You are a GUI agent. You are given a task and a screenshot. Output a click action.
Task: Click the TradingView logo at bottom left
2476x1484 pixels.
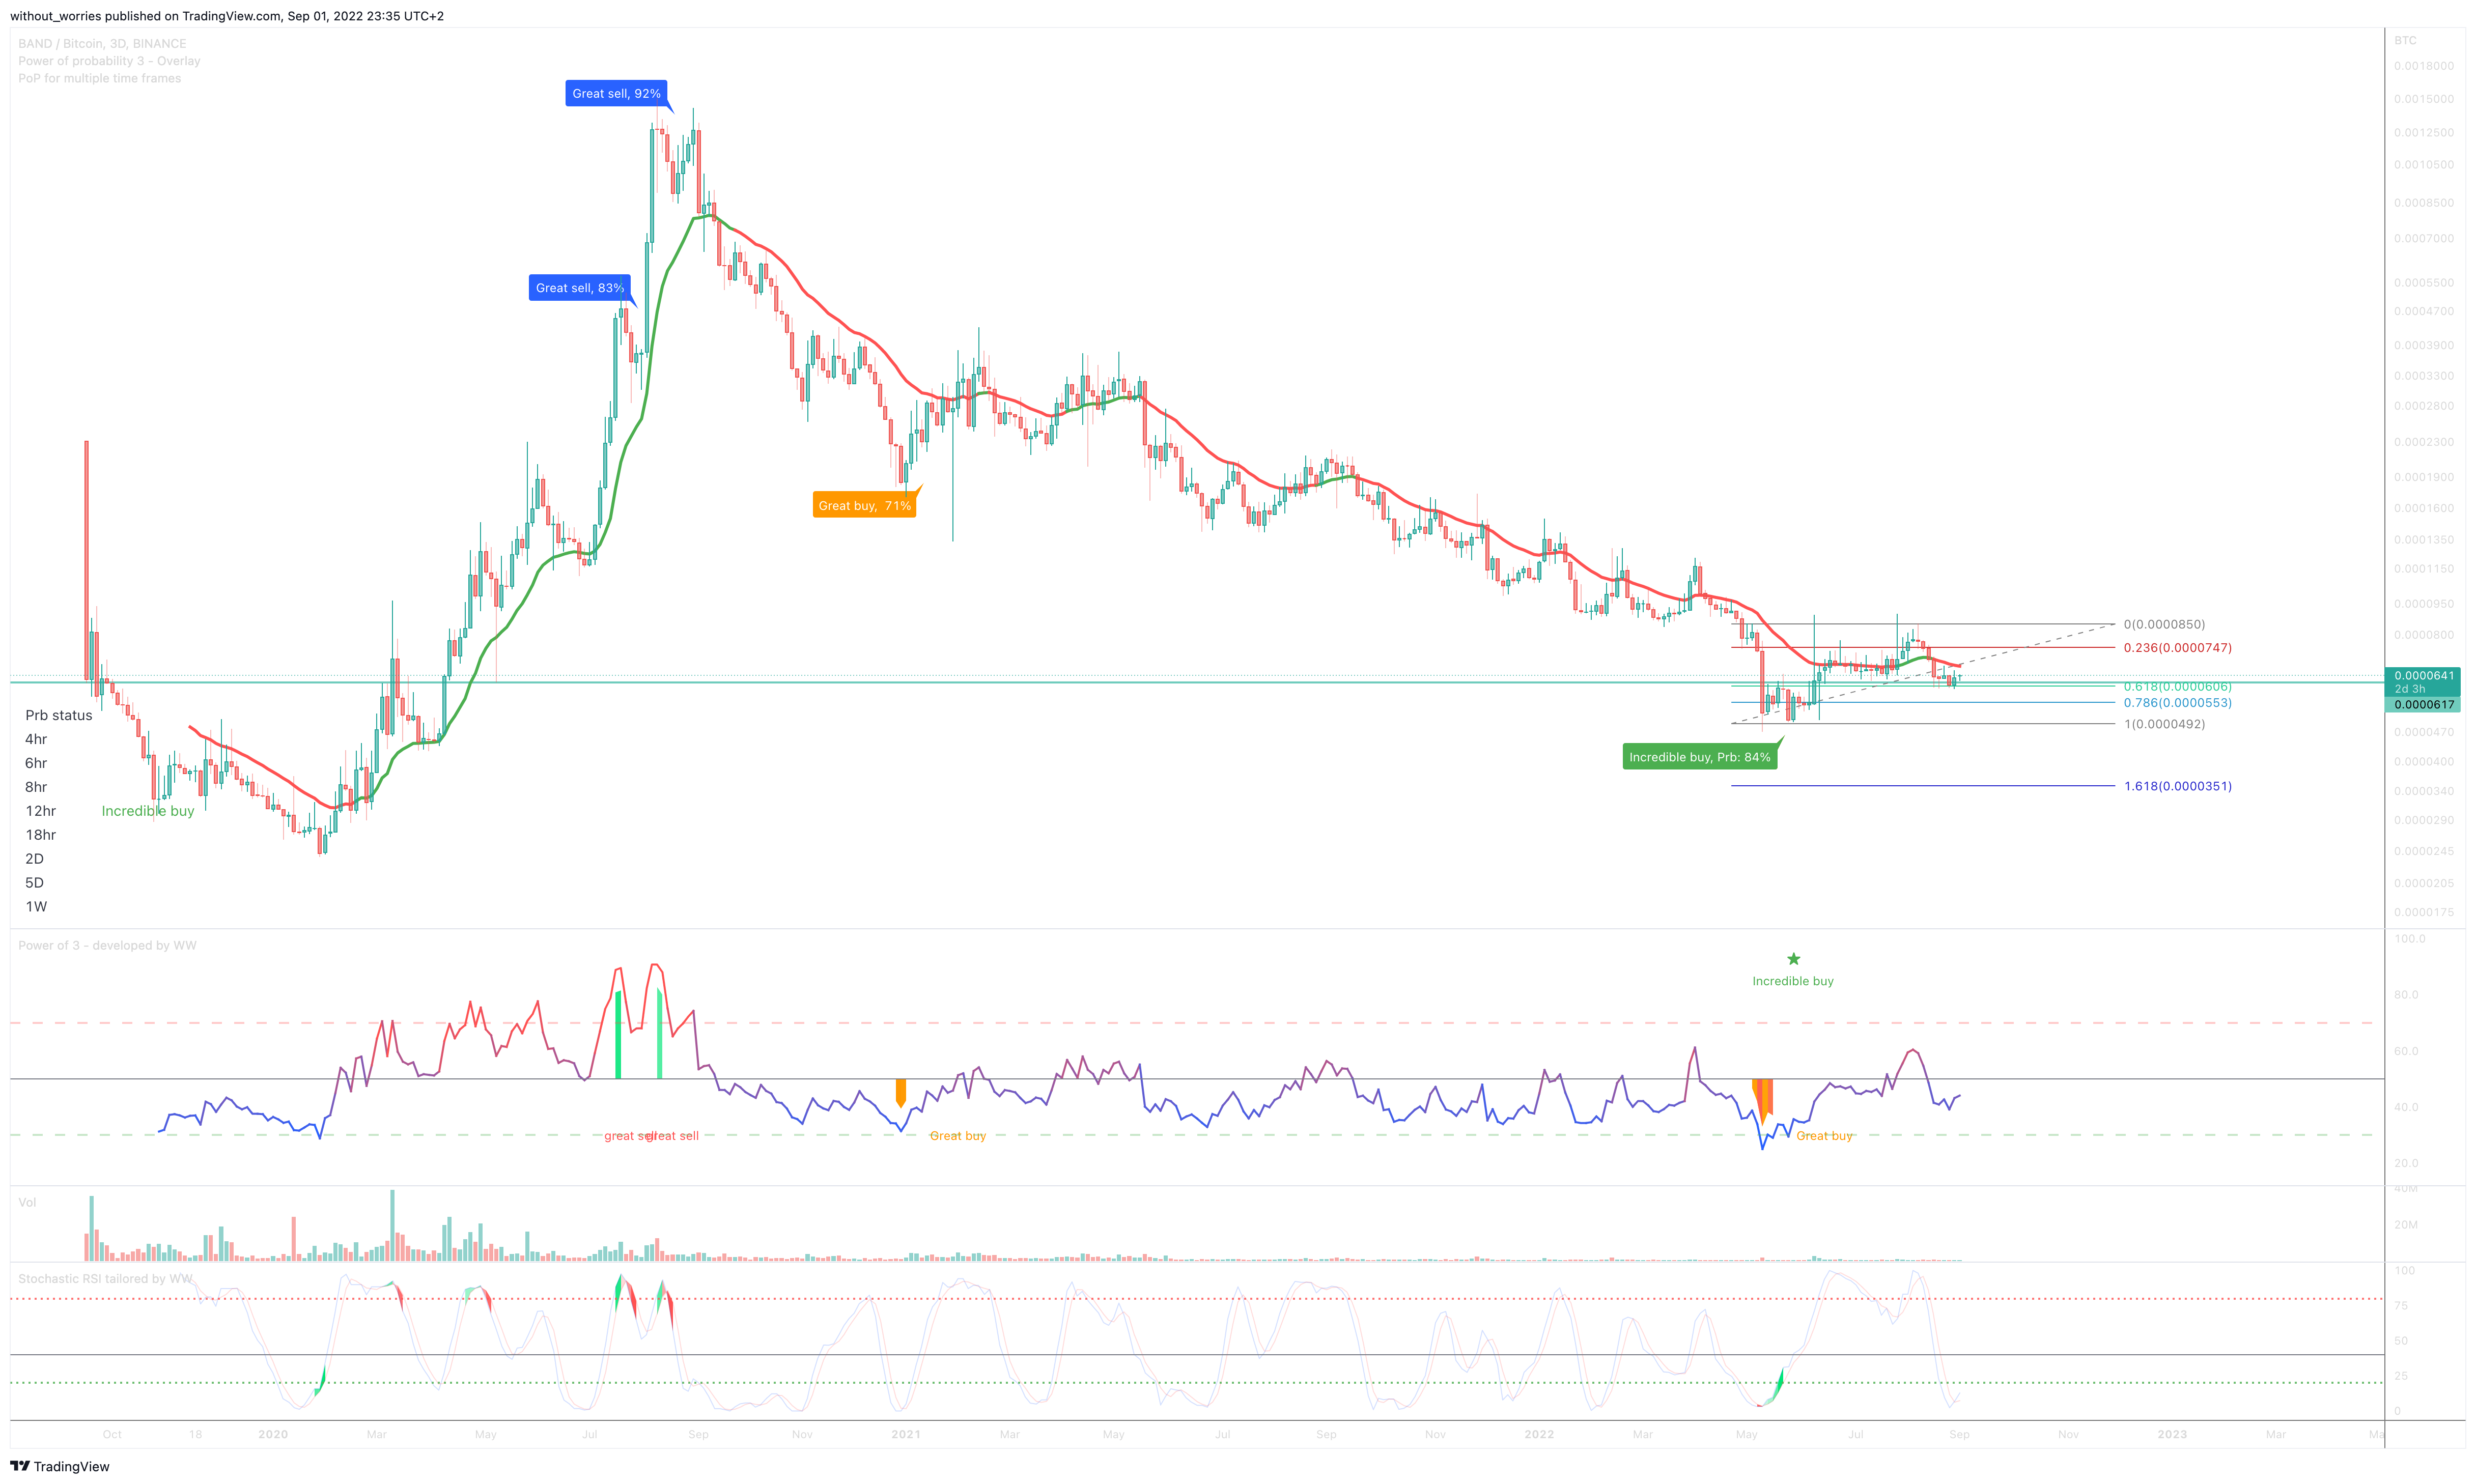point(60,1466)
